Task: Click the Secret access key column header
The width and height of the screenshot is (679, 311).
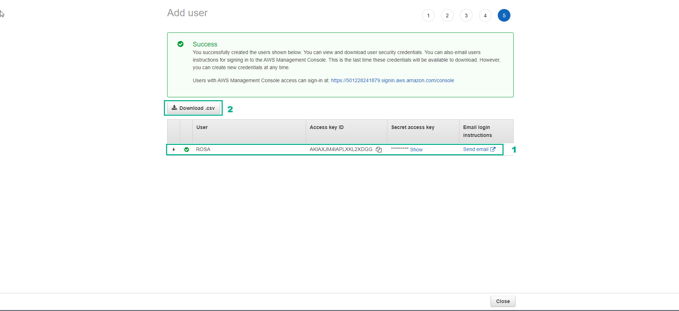Action: click(413, 127)
